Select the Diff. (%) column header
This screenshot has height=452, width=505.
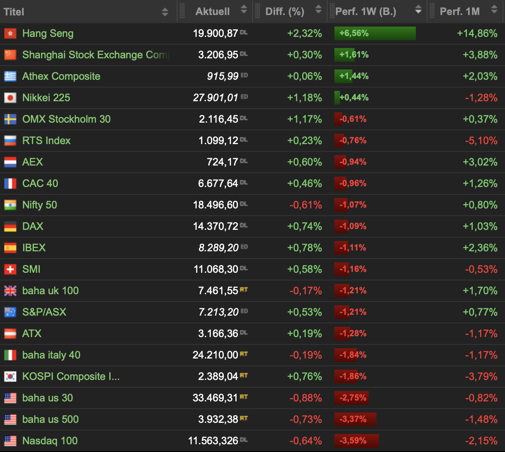285,12
